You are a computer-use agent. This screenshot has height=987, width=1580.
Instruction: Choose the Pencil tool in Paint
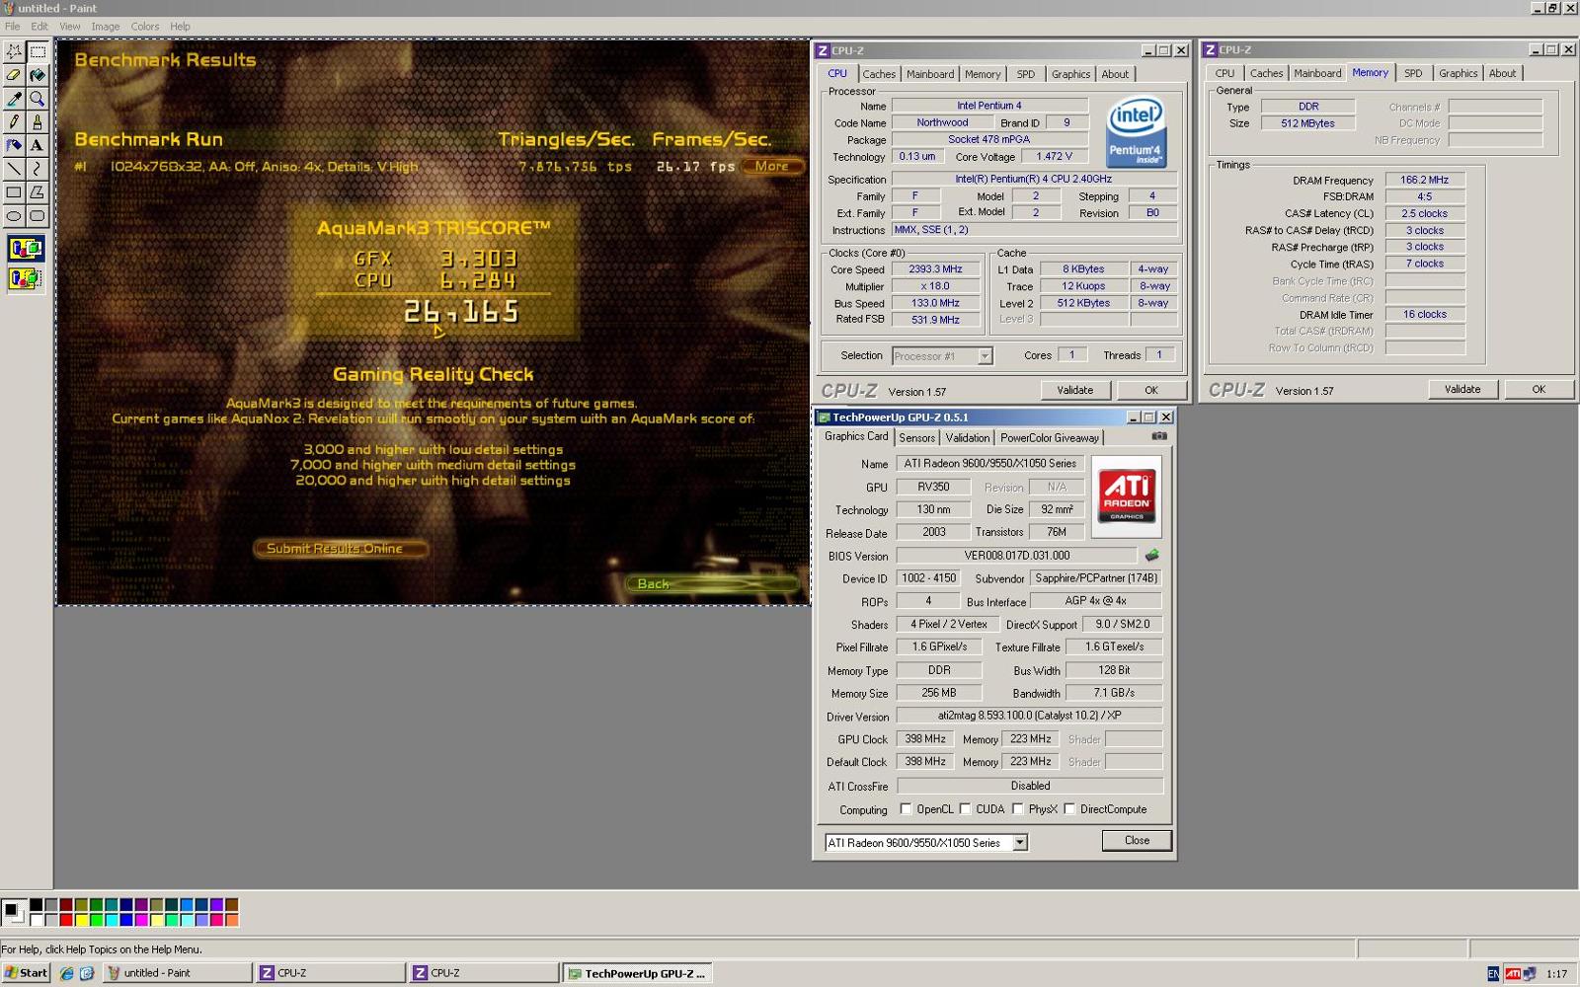14,122
